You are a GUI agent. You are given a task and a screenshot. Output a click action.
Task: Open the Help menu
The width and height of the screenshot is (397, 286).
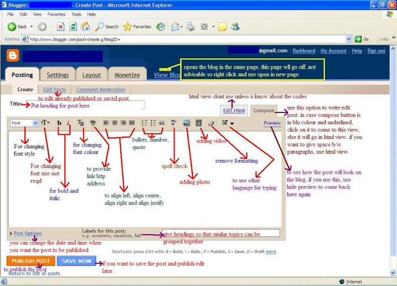(91, 14)
